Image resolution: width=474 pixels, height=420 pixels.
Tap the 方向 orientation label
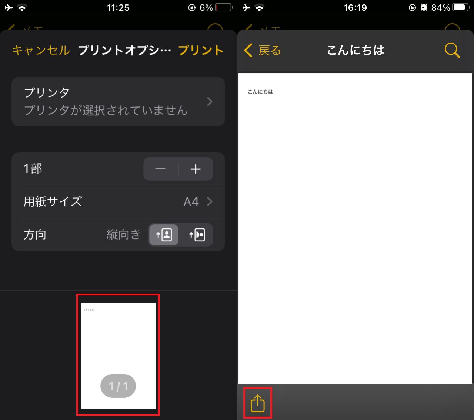(35, 235)
